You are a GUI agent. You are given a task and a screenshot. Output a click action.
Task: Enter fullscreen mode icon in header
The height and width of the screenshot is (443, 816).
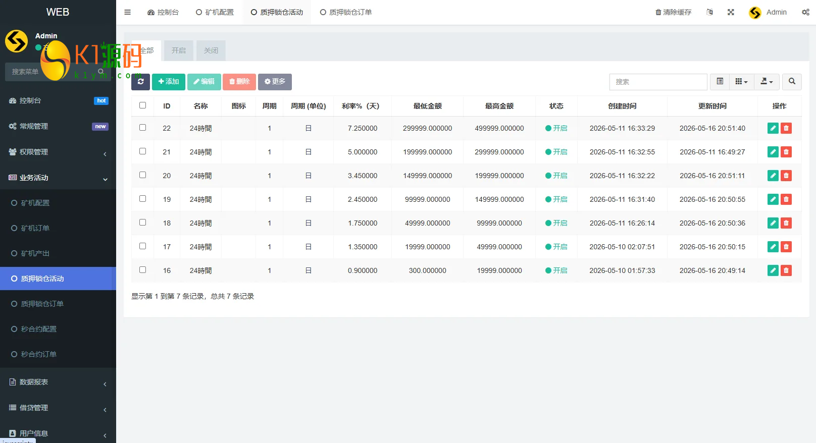pos(731,12)
